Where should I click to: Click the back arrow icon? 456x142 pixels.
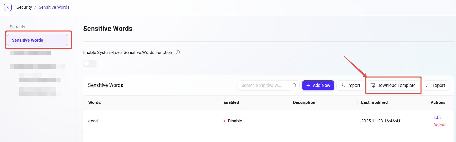click(x=8, y=7)
